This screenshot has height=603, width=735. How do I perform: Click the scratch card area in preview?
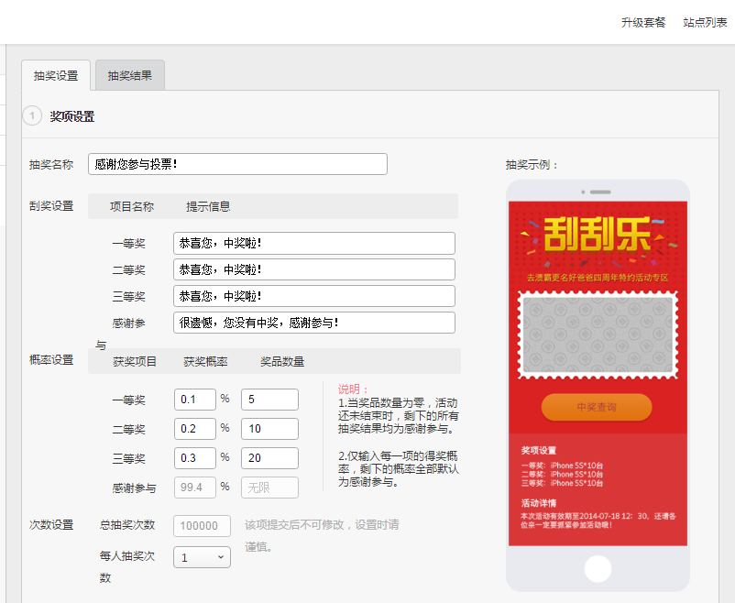pos(597,334)
